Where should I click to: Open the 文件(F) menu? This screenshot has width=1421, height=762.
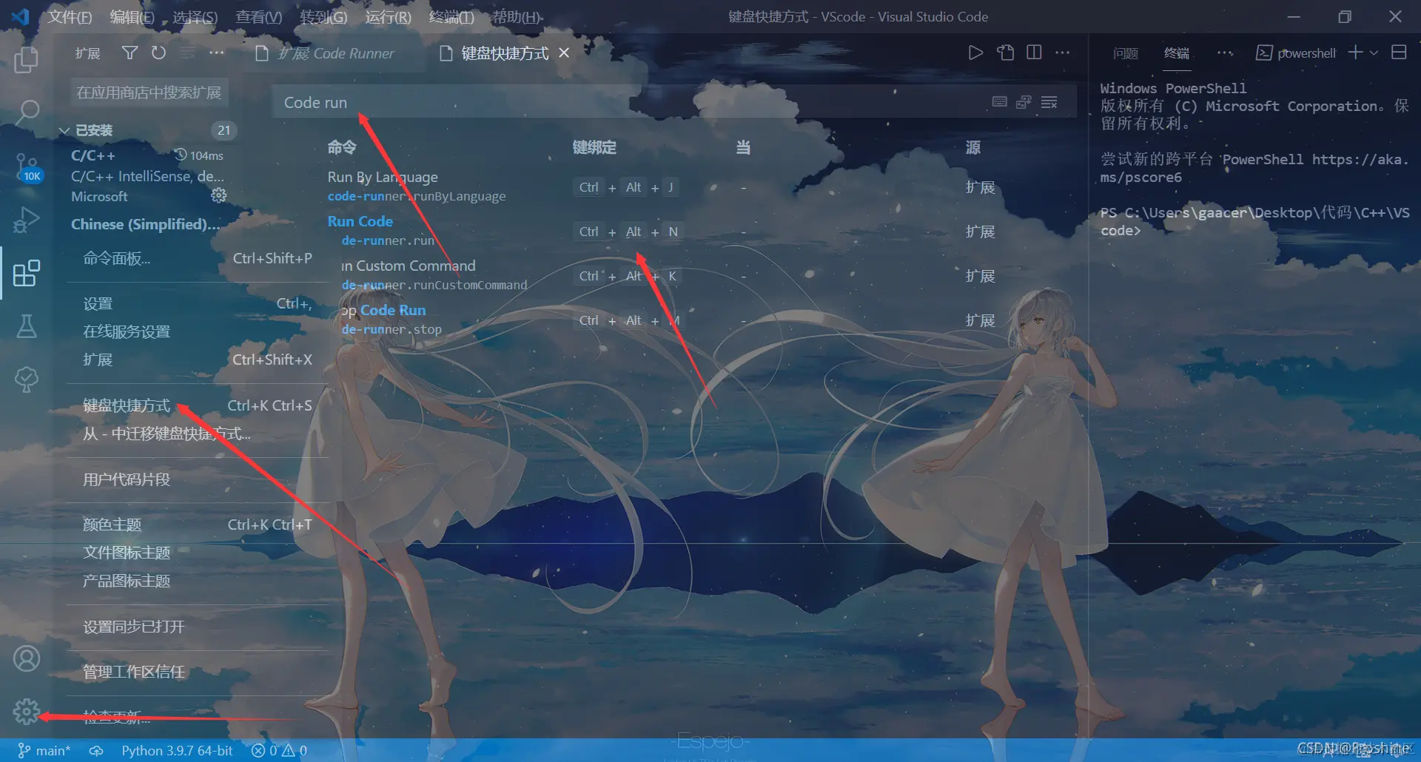click(70, 17)
